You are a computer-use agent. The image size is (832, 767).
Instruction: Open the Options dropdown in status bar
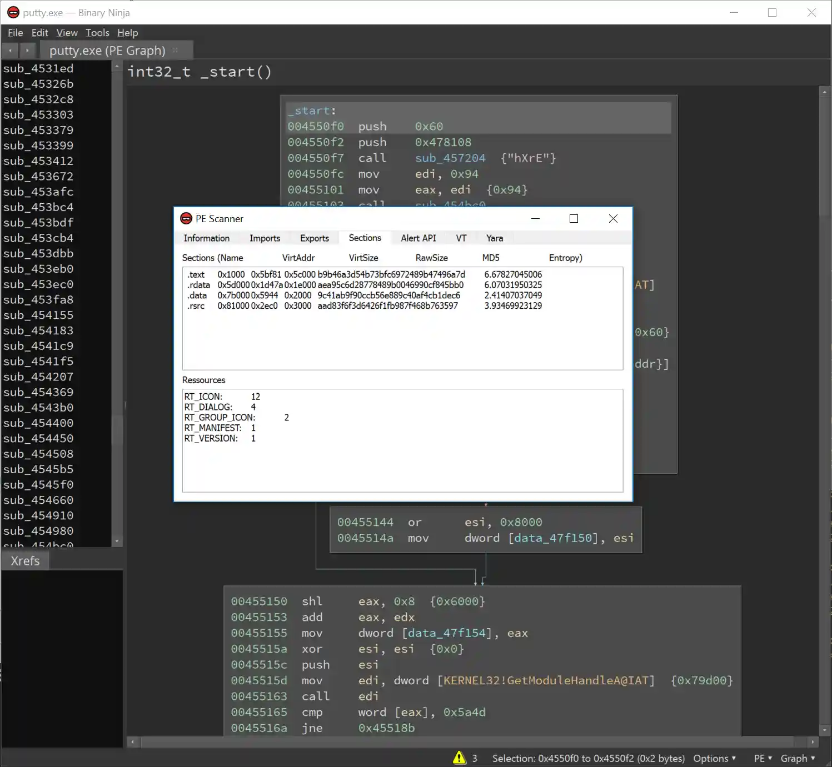tap(714, 758)
